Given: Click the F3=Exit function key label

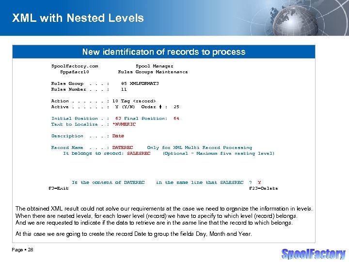Looking at the screenshot, I should (x=59, y=188).
